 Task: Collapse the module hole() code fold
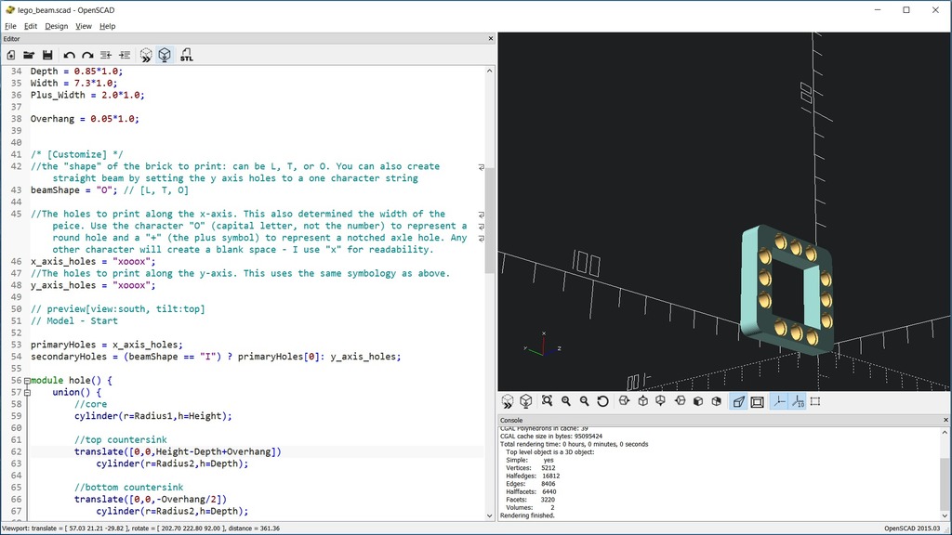coord(27,381)
